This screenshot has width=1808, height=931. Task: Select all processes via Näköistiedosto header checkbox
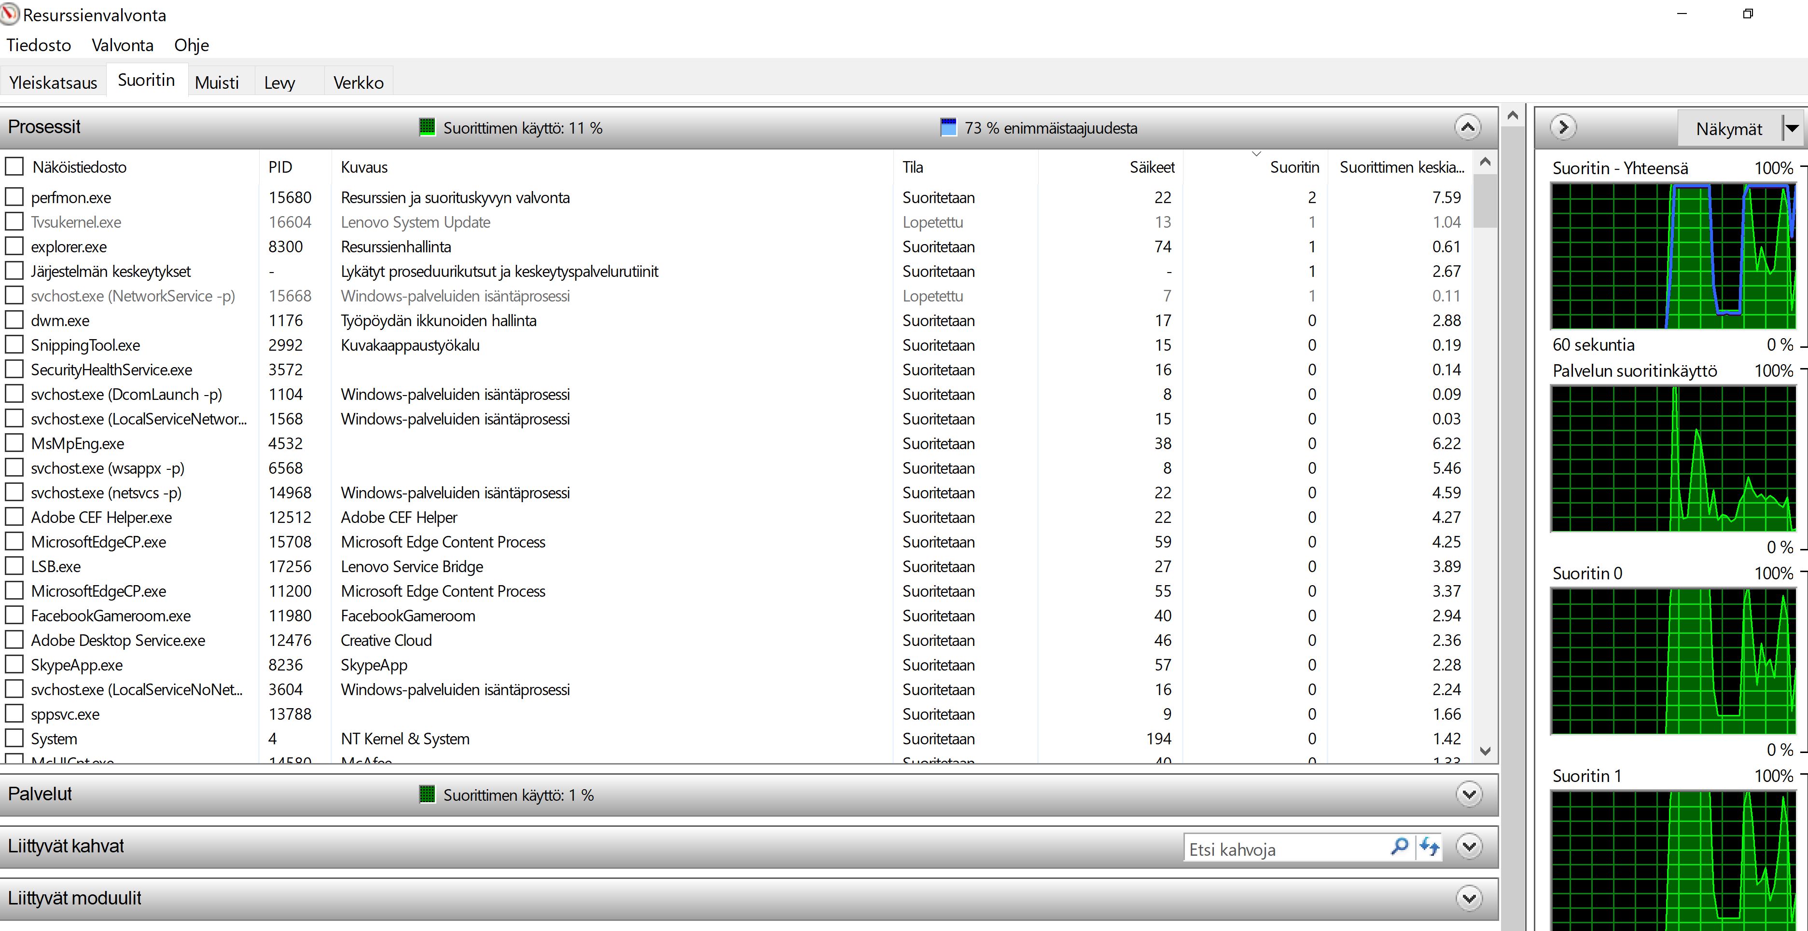pos(14,167)
